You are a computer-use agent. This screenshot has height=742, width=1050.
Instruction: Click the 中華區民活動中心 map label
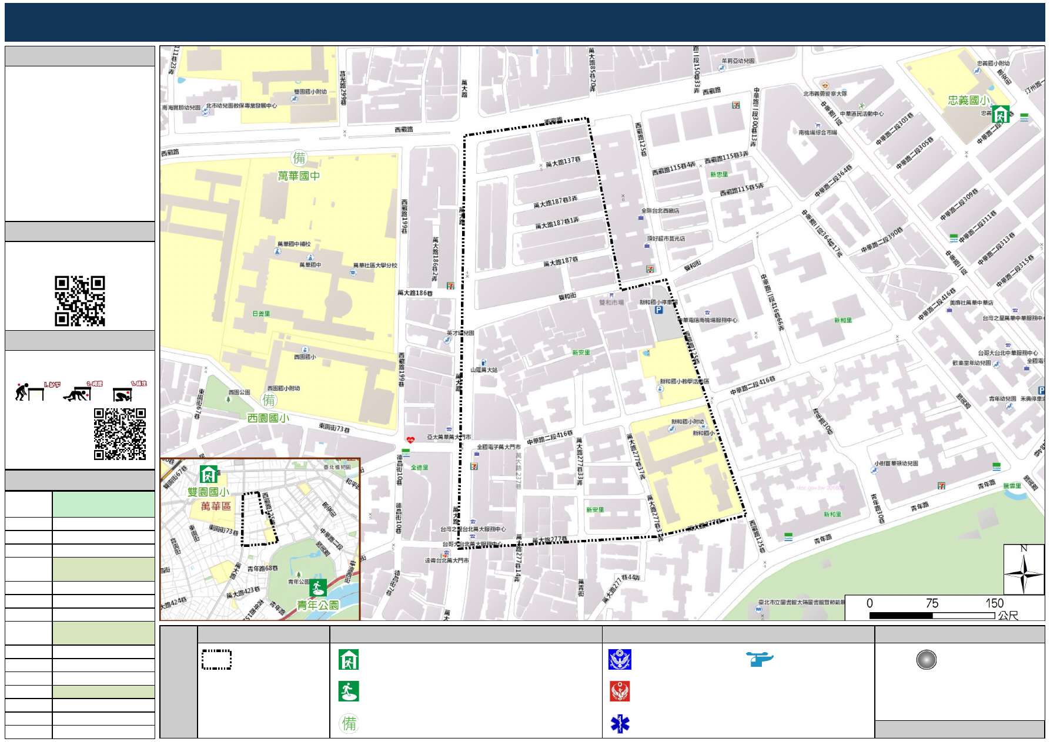862,114
